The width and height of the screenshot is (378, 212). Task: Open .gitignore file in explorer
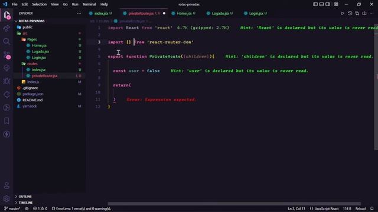[x=30, y=88]
